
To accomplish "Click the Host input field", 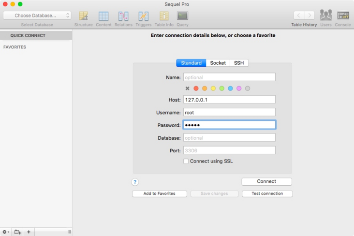I will 229,100.
